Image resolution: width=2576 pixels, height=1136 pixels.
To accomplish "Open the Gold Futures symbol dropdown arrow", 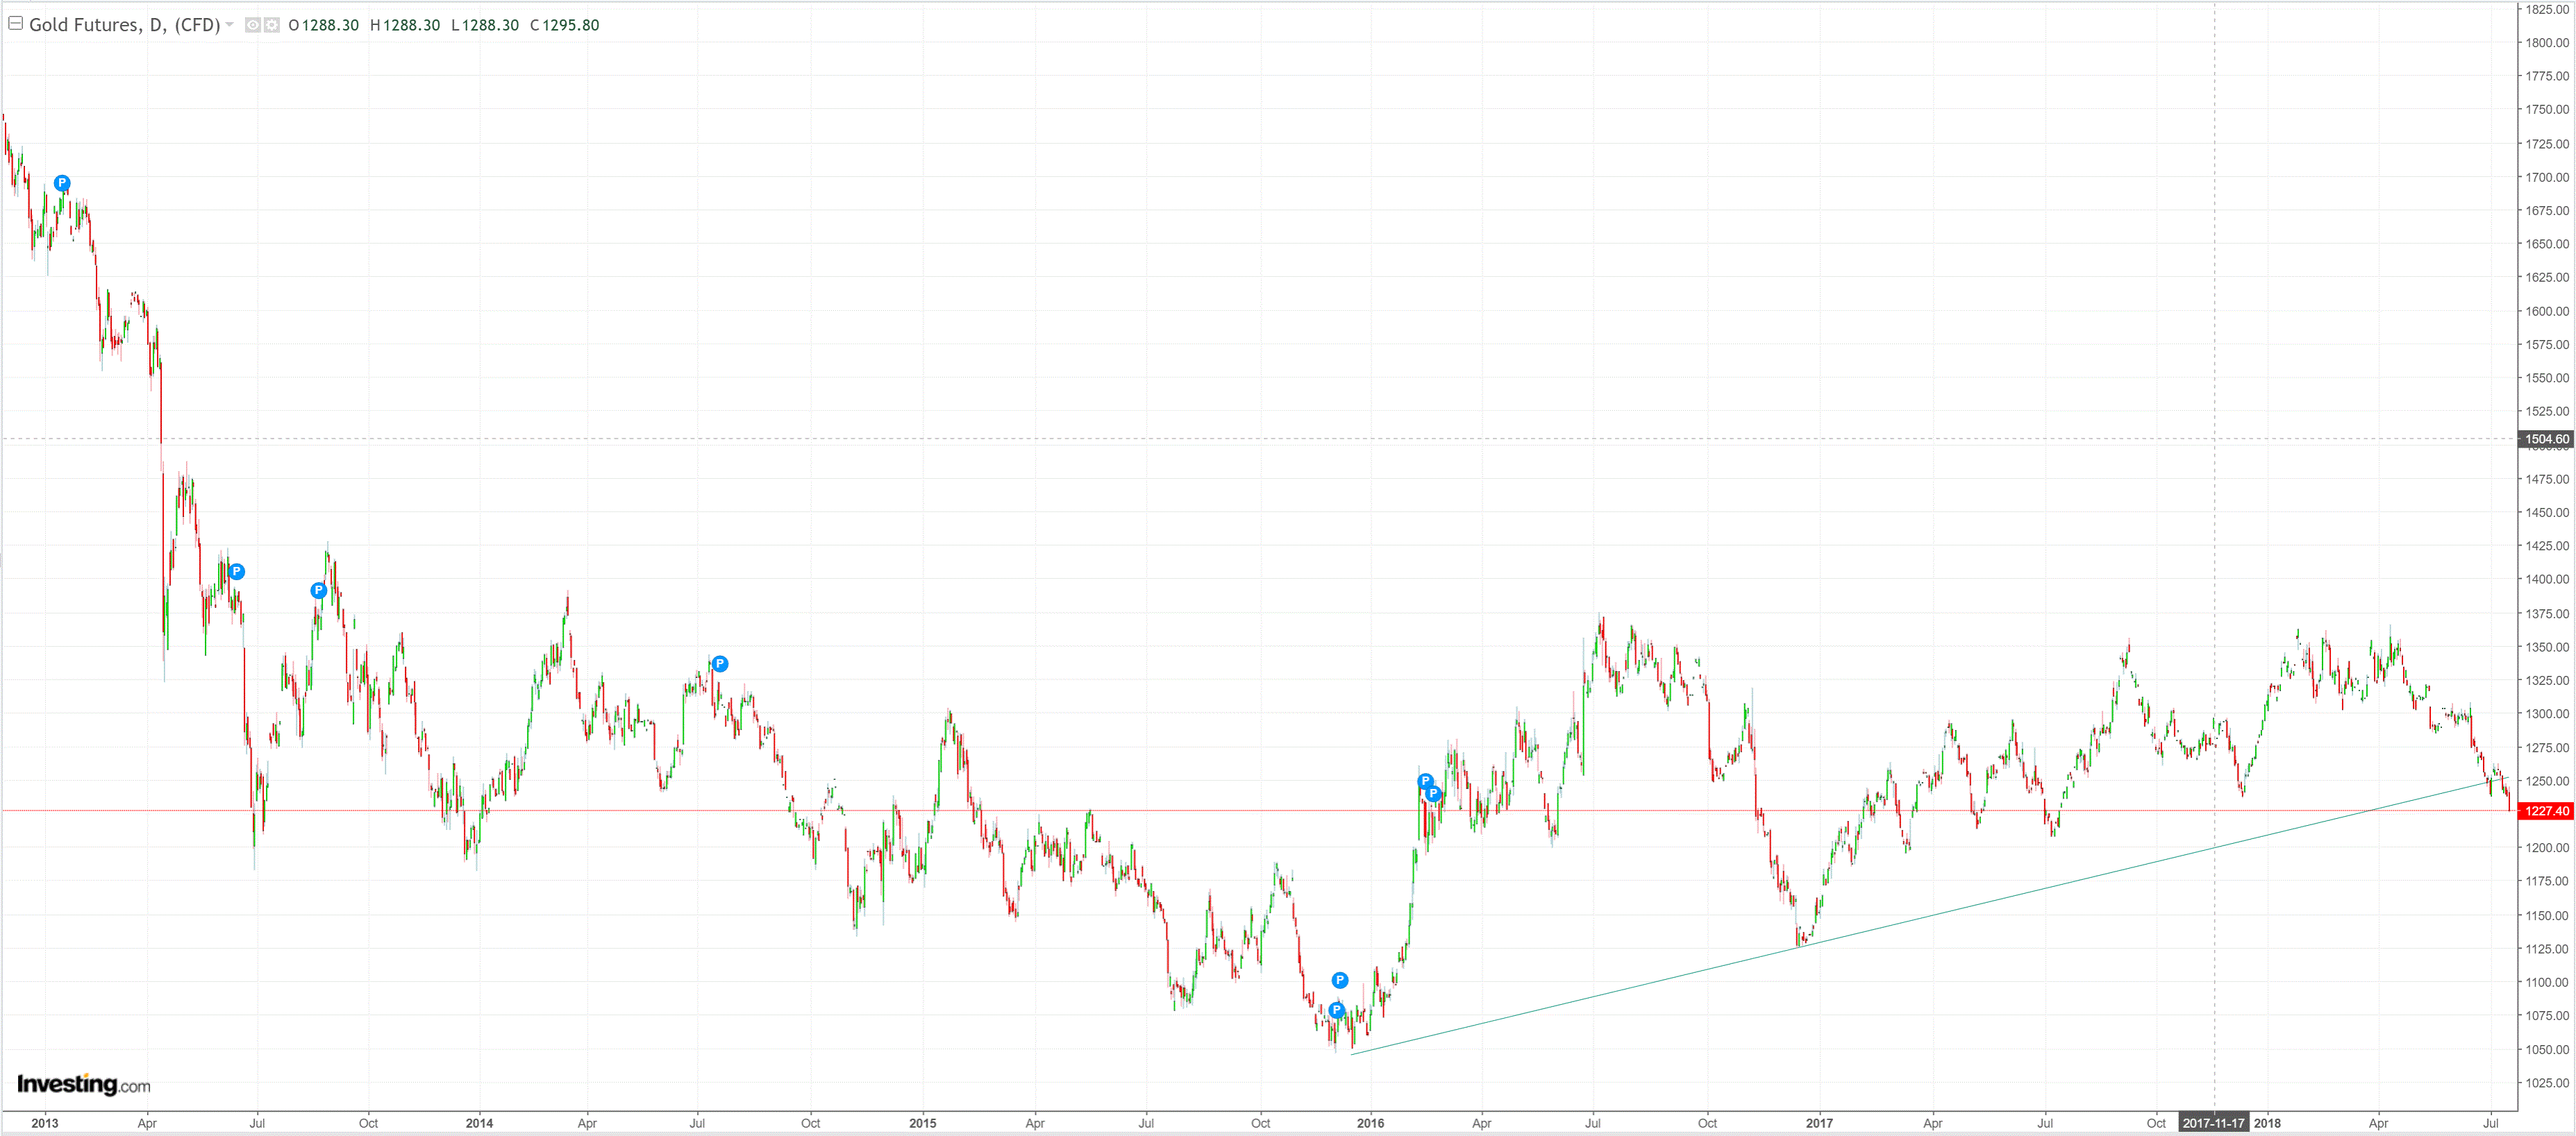I will (230, 24).
